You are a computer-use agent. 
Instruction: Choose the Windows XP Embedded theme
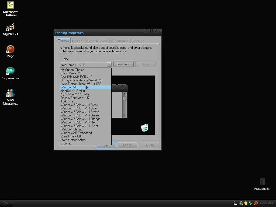[x=85, y=133]
